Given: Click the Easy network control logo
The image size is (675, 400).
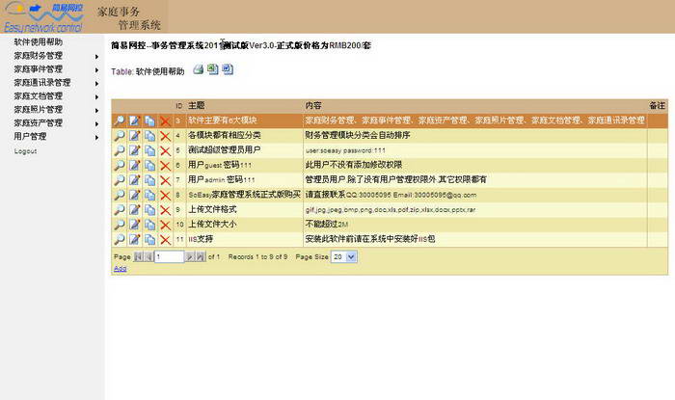Looking at the screenshot, I should [42, 17].
